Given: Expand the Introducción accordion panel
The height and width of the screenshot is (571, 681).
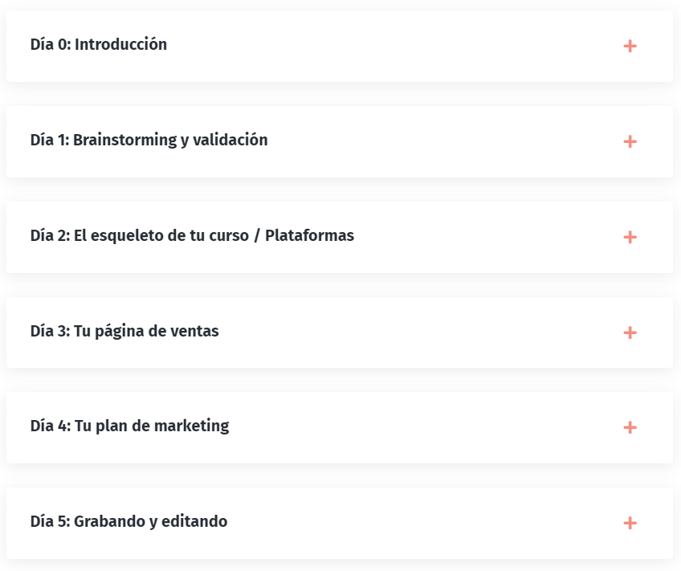Looking at the screenshot, I should [339, 46].
